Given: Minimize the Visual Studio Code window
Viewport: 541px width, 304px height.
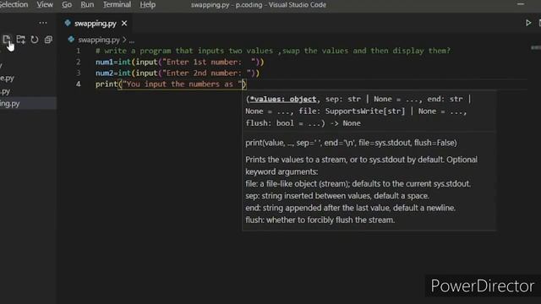Looking at the screenshot, I should click(521, 4).
